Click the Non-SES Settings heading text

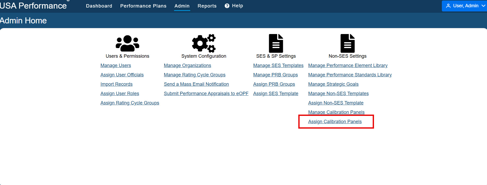point(348,56)
